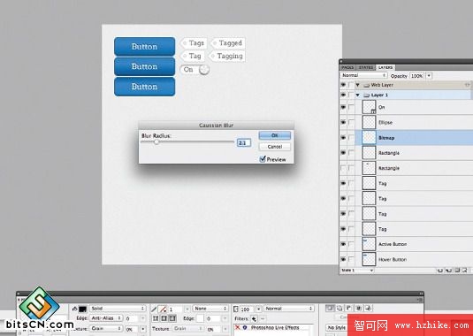Switch to the States tab
Screen dimensions: 473x336
365,67
